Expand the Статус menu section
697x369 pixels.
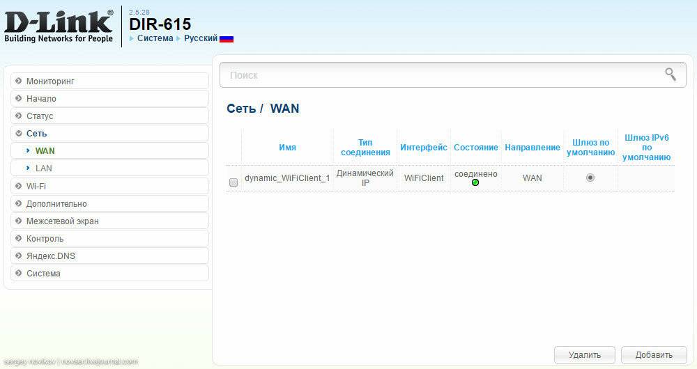pyautogui.click(x=109, y=116)
